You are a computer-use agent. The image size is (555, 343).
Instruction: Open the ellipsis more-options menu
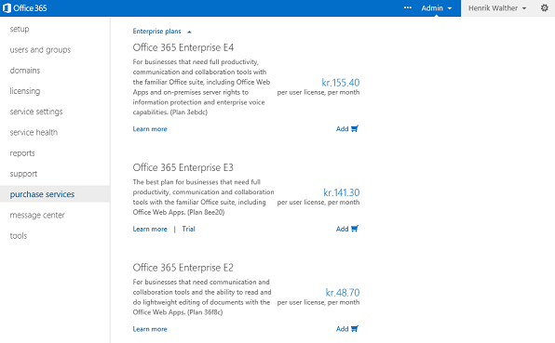tap(407, 7)
